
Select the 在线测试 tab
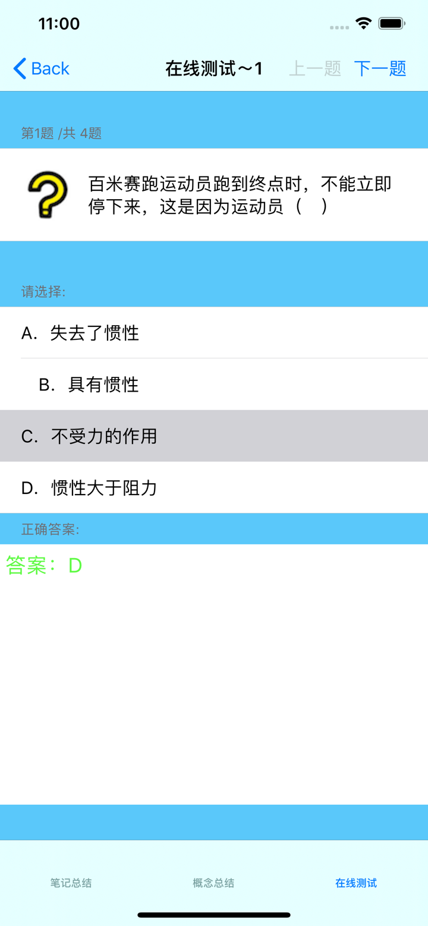coord(355,883)
